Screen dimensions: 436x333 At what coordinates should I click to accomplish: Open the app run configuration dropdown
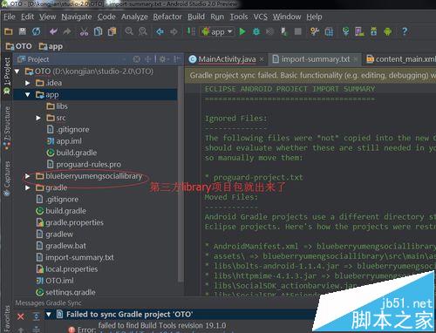[x=217, y=31]
